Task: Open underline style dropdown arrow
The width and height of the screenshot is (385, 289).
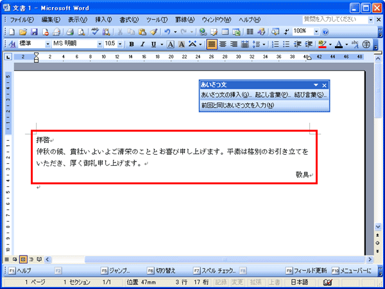Action: pyautogui.click(x=162, y=44)
